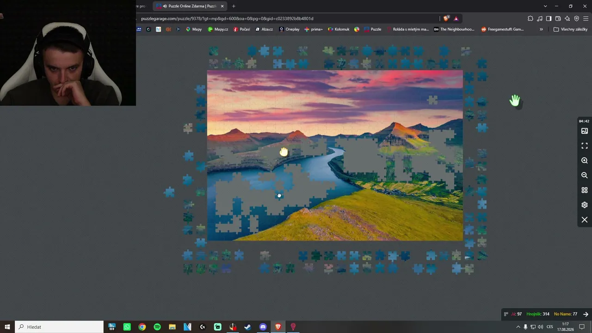Expand scoreboard with the arrow icon
This screenshot has height=333, width=592.
pyautogui.click(x=586, y=314)
